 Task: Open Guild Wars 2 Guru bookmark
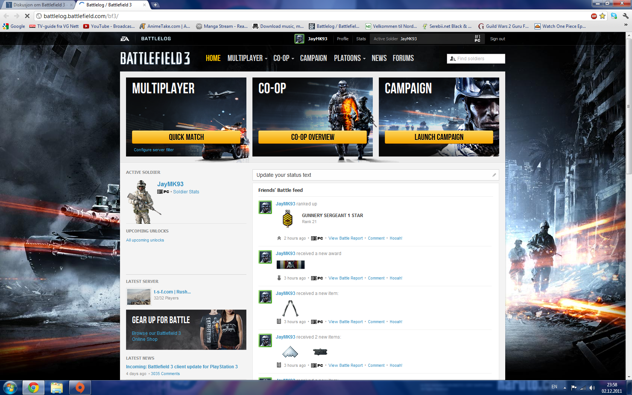[x=503, y=26]
